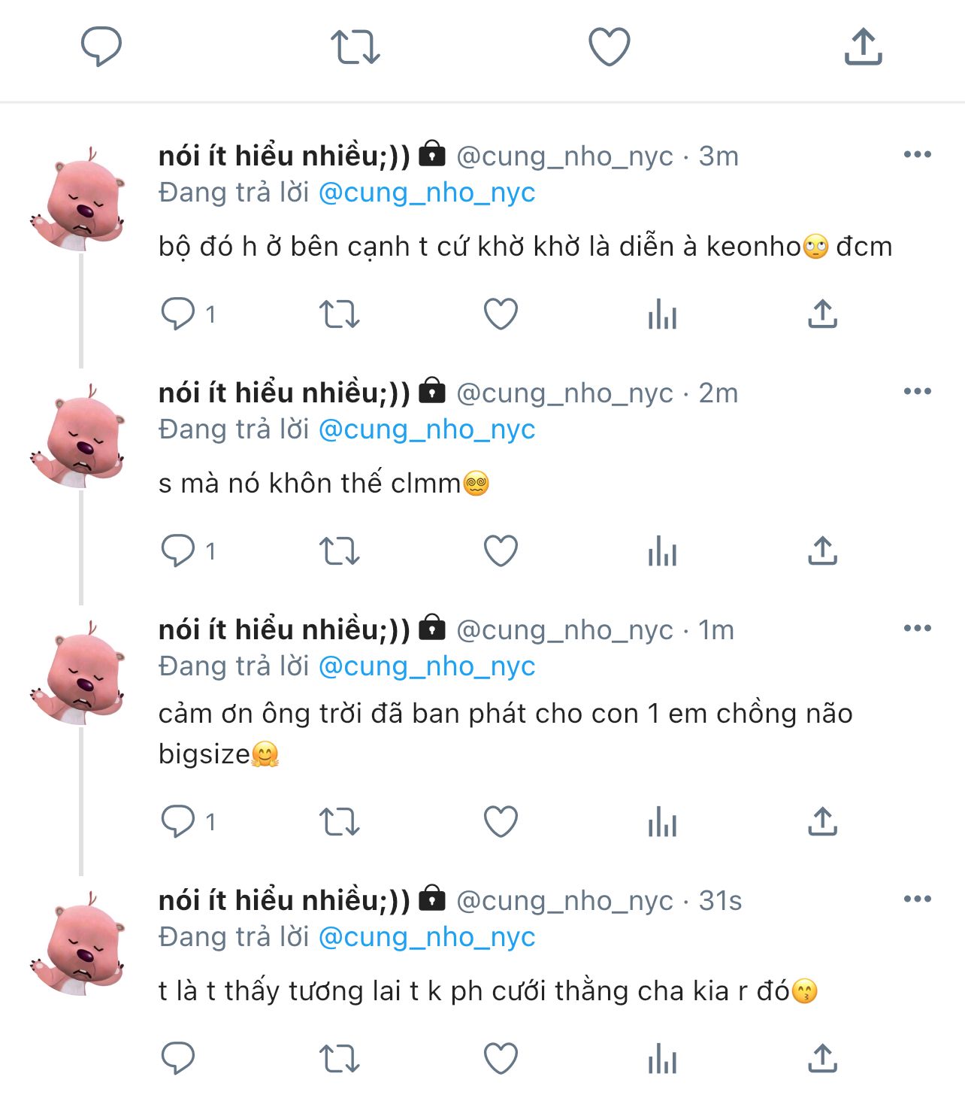Reply to the main tweet at top

101,46
